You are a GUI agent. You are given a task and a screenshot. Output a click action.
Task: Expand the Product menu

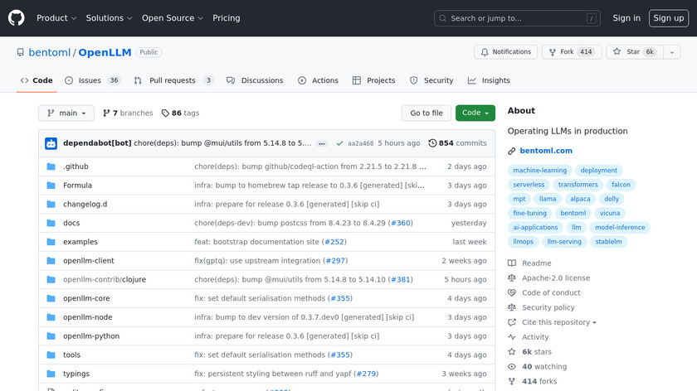point(56,18)
